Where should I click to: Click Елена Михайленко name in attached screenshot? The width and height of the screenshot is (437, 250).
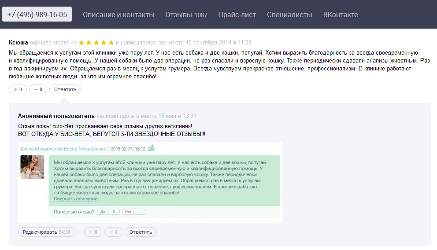coord(63,149)
